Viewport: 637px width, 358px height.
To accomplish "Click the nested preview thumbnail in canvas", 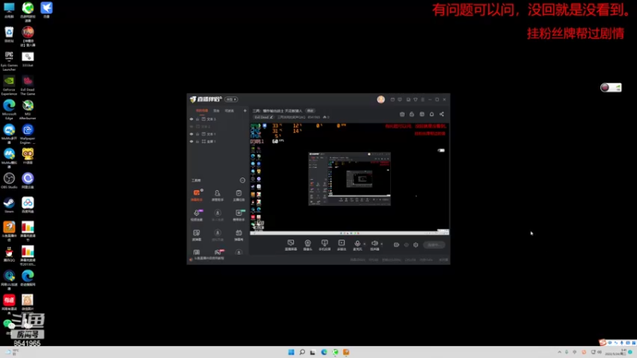I will tap(350, 179).
